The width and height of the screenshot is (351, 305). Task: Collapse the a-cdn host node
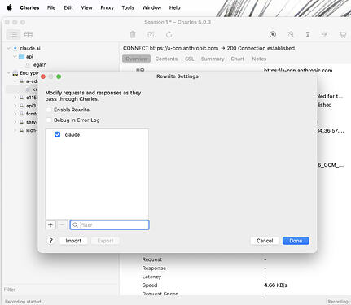point(15,81)
